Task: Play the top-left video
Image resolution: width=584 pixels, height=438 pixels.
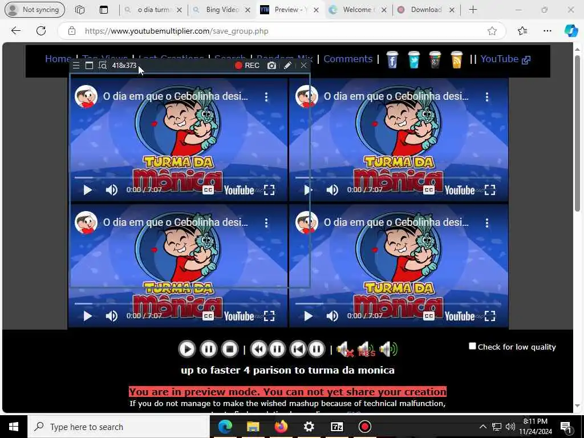Action: click(x=87, y=190)
